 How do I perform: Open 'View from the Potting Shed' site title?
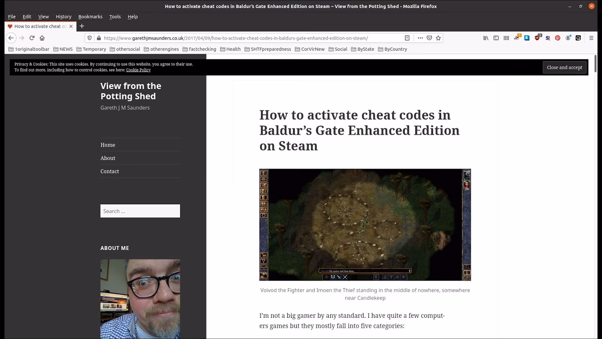pos(131,91)
